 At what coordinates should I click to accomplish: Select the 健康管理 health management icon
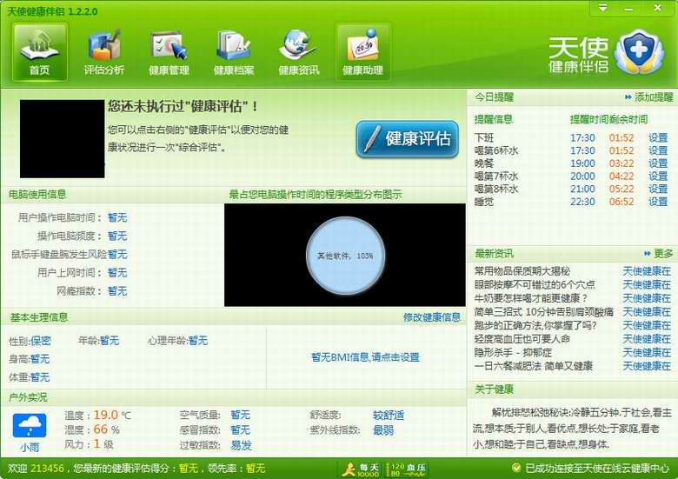point(169,50)
